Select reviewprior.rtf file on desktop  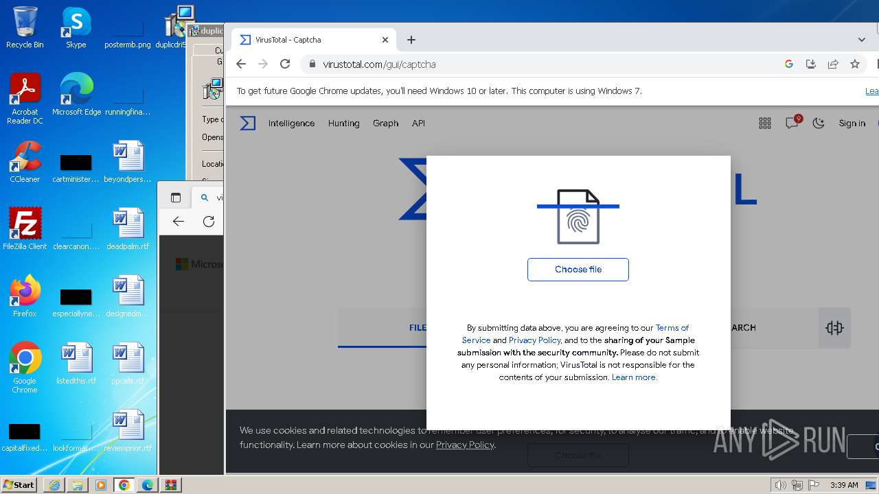coord(128,431)
